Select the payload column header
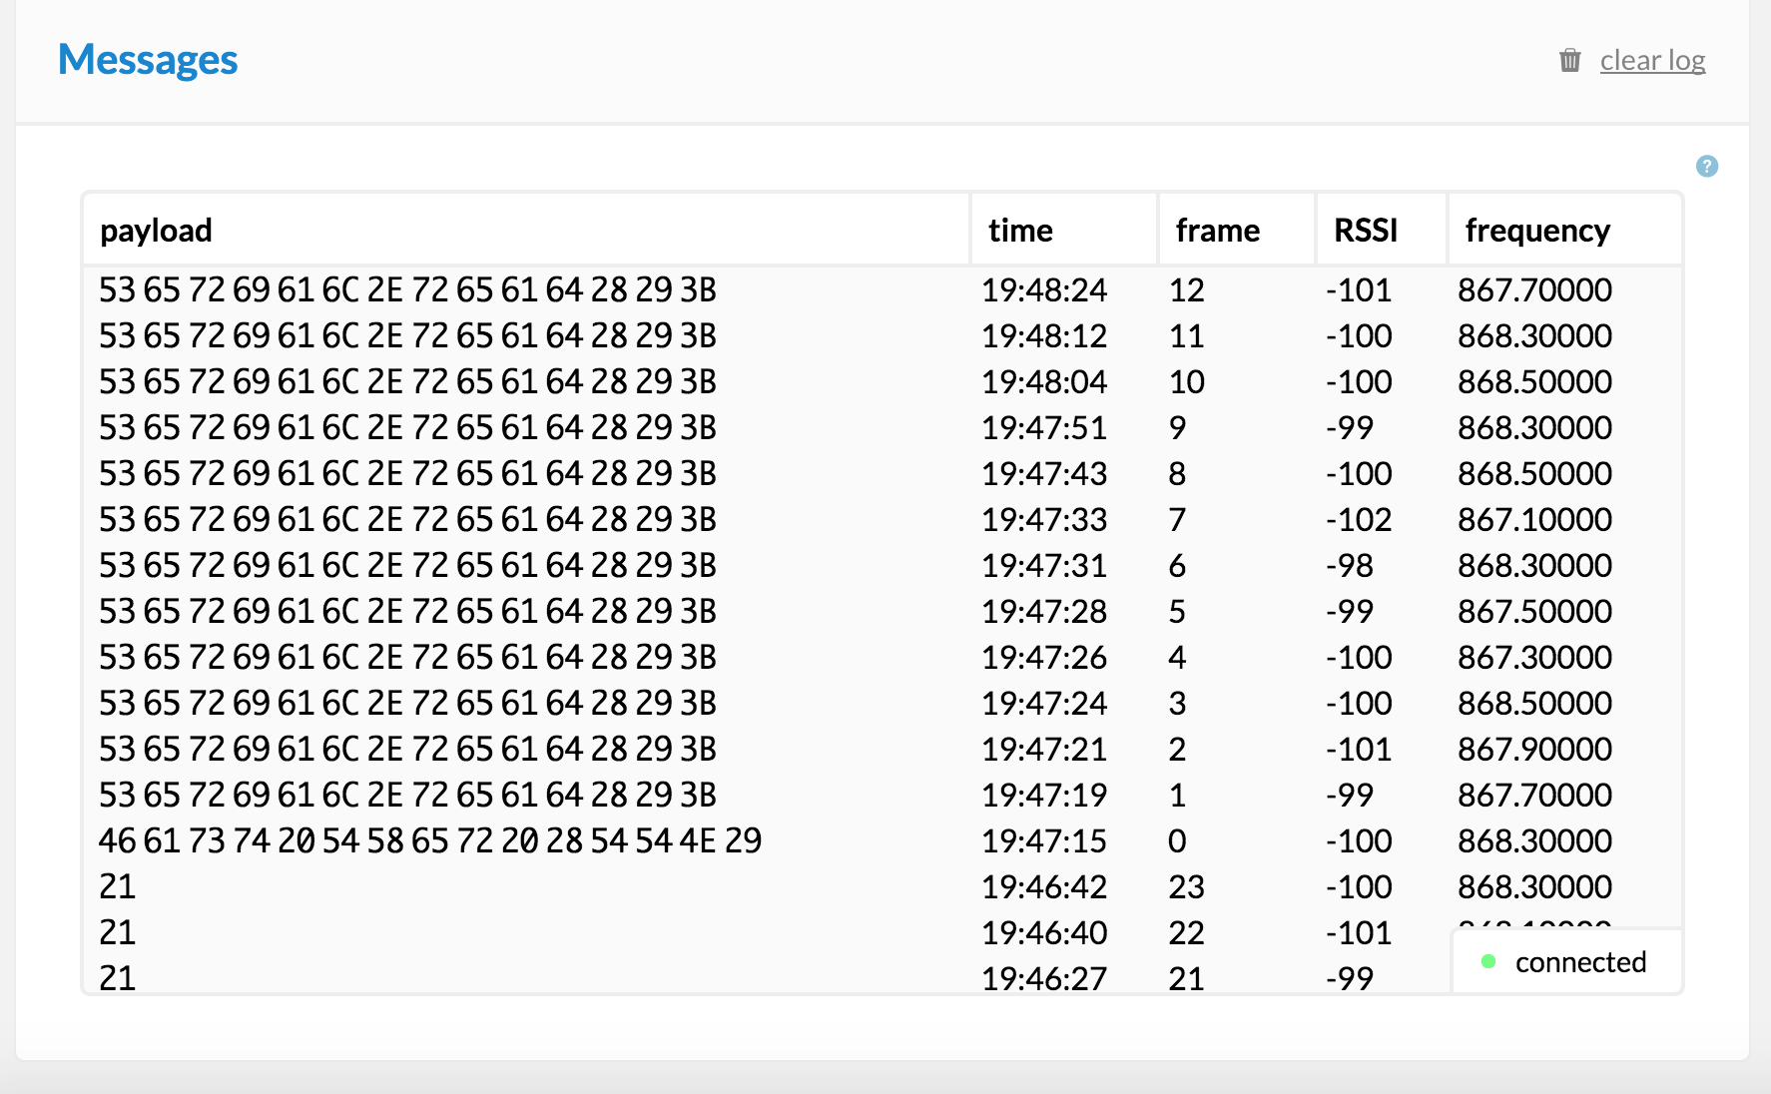The image size is (1771, 1094). pos(156,231)
